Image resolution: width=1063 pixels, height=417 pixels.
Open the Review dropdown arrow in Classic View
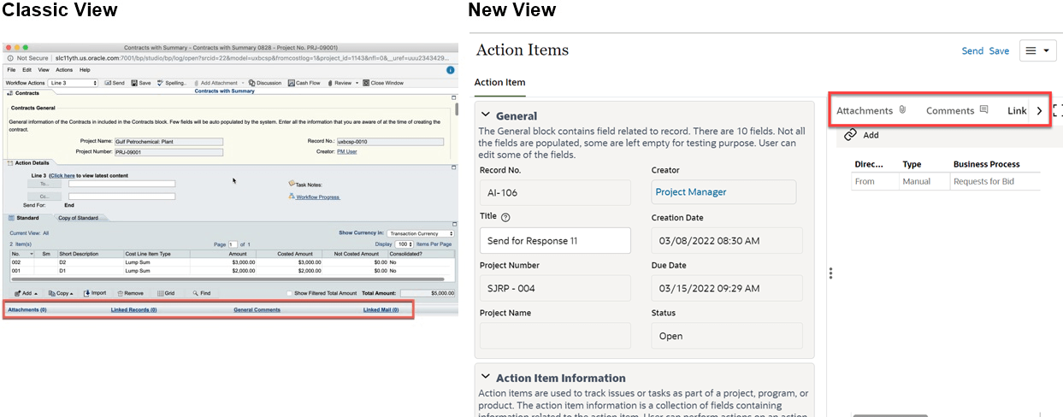click(x=357, y=83)
